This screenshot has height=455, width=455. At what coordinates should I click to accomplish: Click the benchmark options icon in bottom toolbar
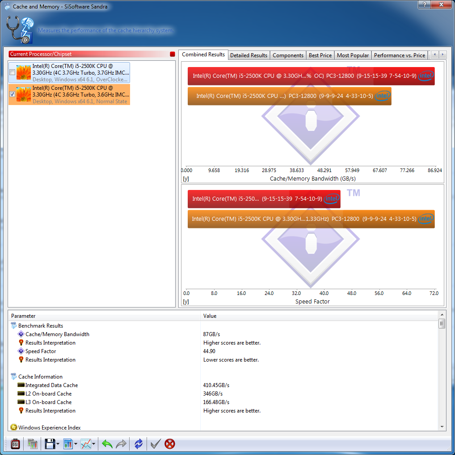tap(15, 444)
